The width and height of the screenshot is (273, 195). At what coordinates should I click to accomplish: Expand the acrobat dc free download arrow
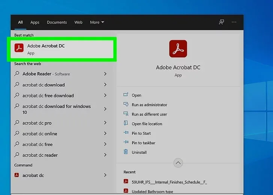point(105,95)
